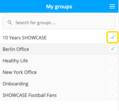Image resolution: width=119 pixels, height=111 pixels.
Task: Uncheck the 10 Years SHOWCASE group checkmark
Action: tap(113, 37)
